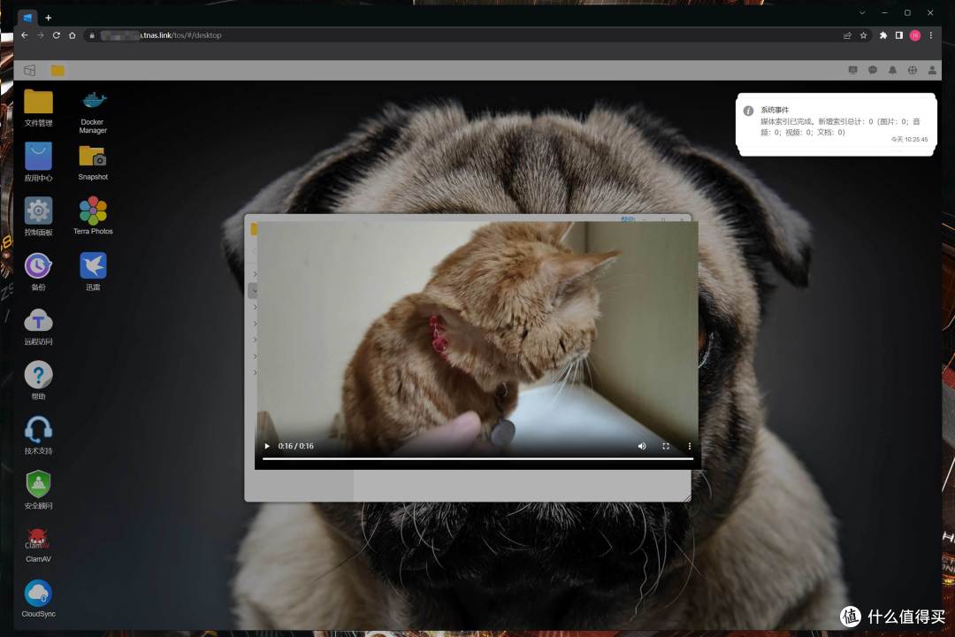The width and height of the screenshot is (955, 637).
Task: Bookmark this page with the star icon
Action: point(863,35)
